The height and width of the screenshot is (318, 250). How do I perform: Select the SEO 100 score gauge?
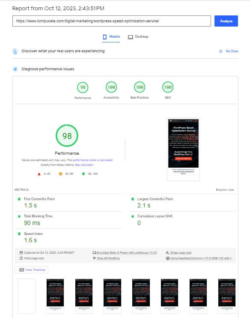[x=168, y=87]
